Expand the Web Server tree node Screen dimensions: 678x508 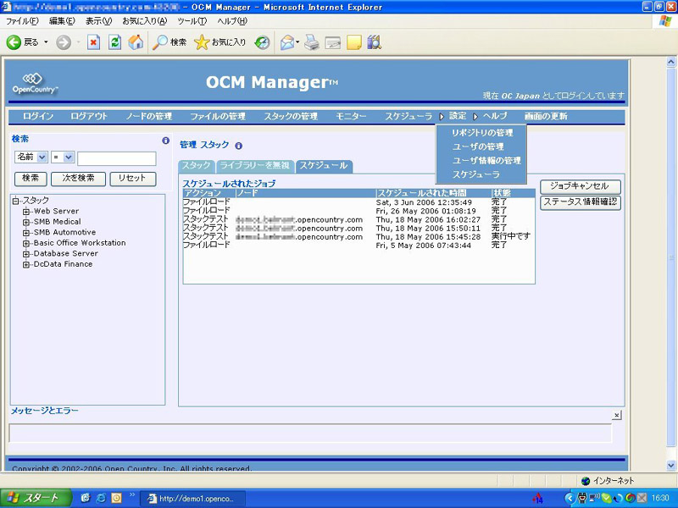point(26,212)
